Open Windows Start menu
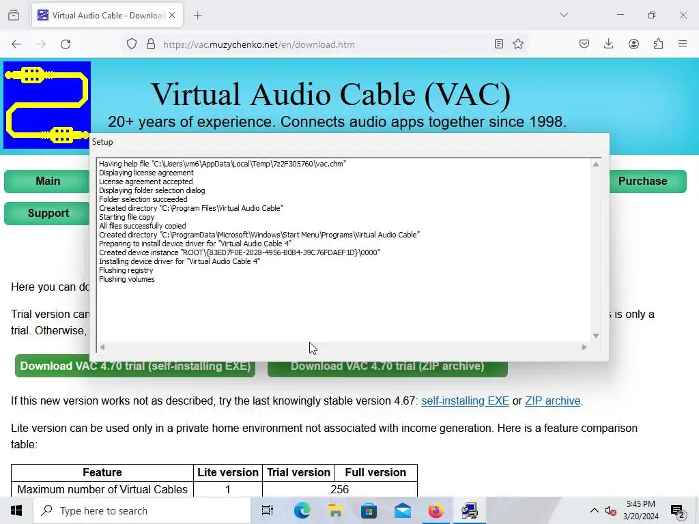Viewport: 699px width, 524px height. pos(16,510)
